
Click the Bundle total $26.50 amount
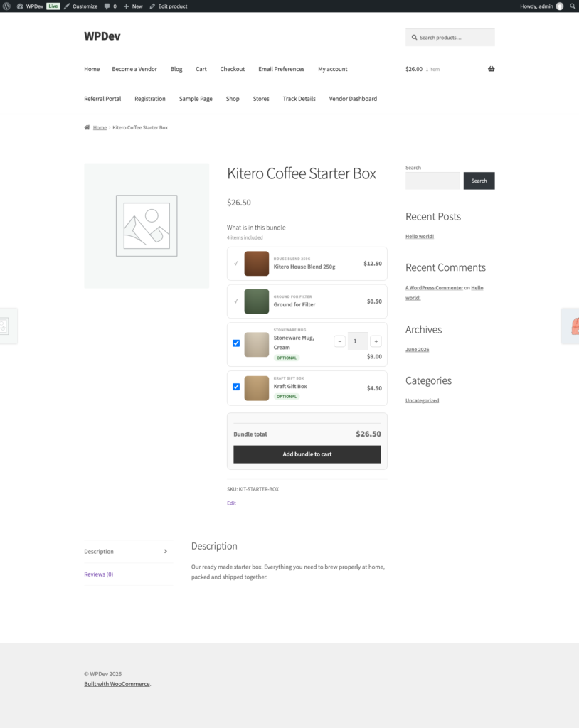pyautogui.click(x=368, y=434)
